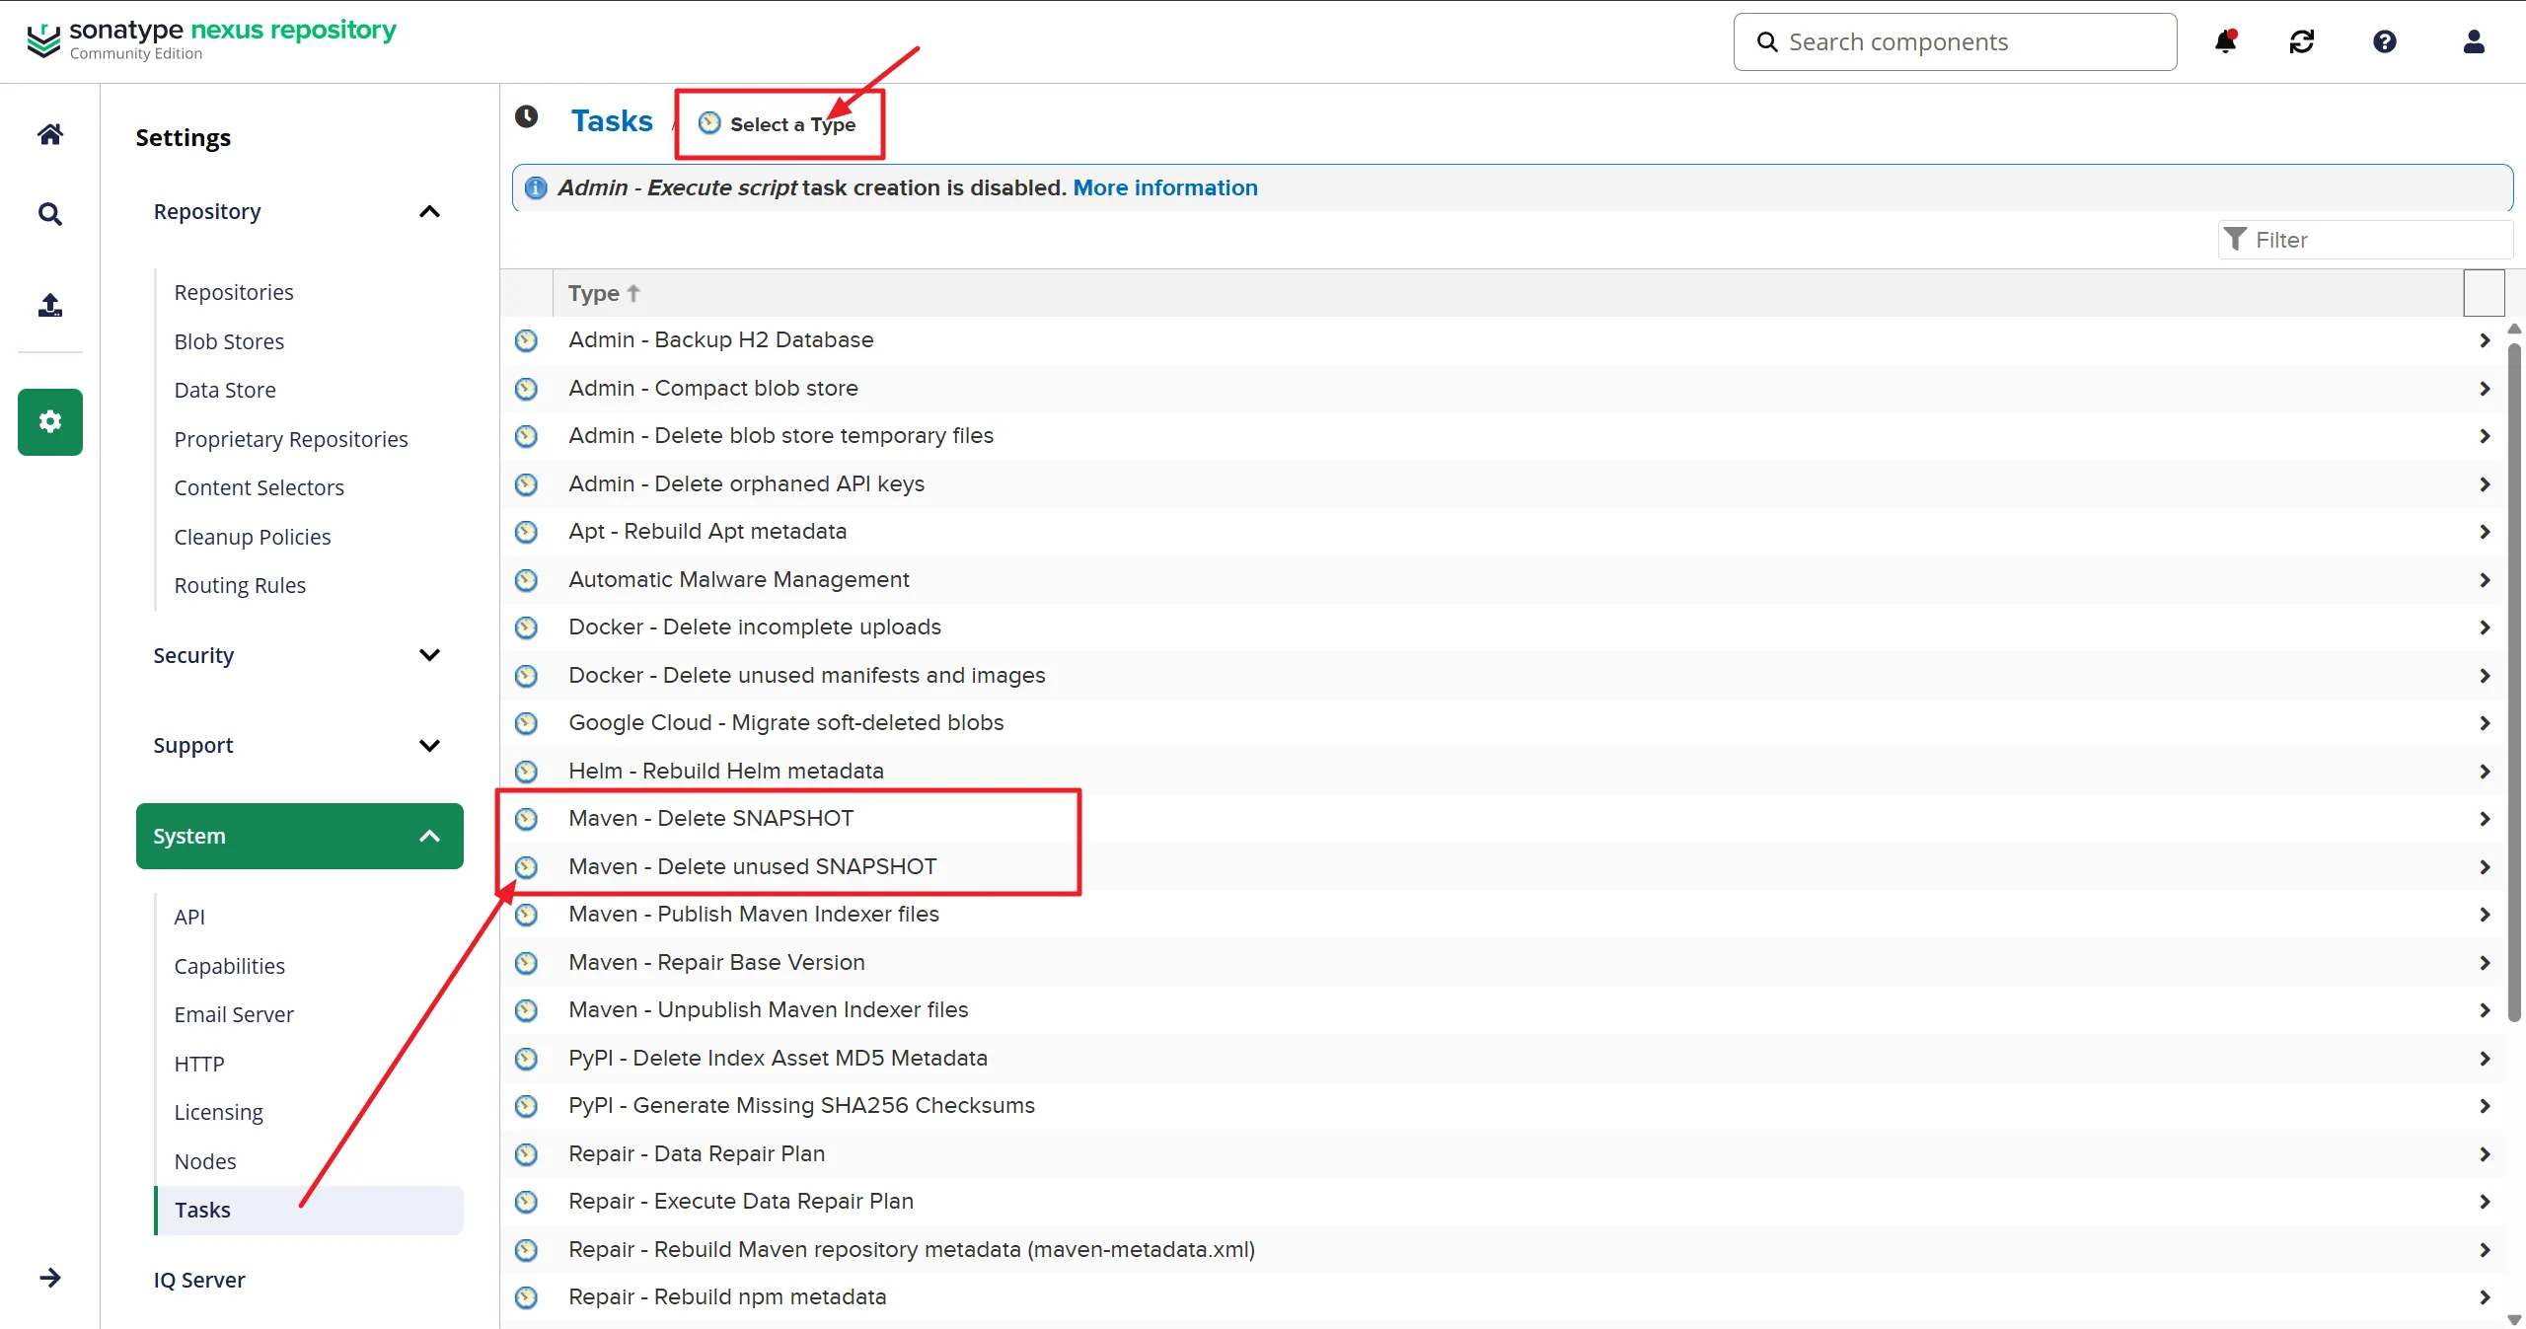Image resolution: width=2526 pixels, height=1329 pixels.
Task: Click the refresh icon in header
Action: [2302, 41]
